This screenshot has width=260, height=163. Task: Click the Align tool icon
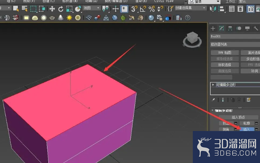point(221,9)
